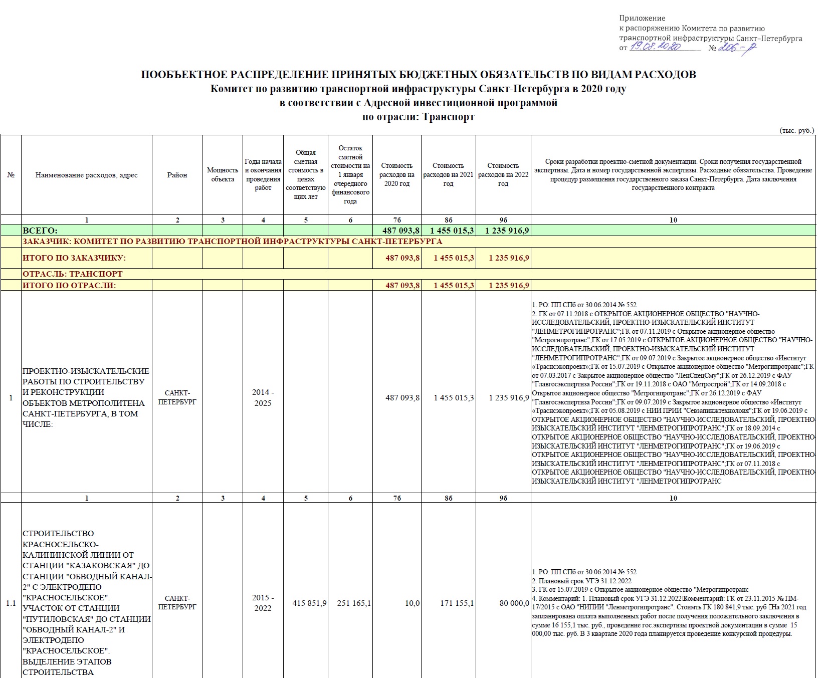825x678 pixels.
Task: Select the "2015 - 2022" years cell
Action: tap(263, 603)
